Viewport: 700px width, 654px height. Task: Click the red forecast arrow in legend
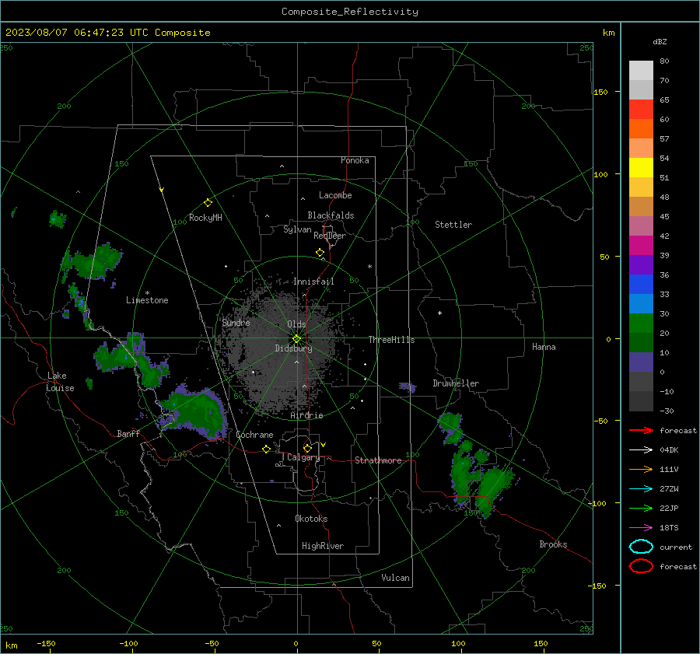point(641,430)
